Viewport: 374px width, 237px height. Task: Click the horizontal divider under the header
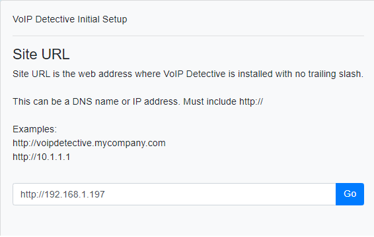[188, 36]
